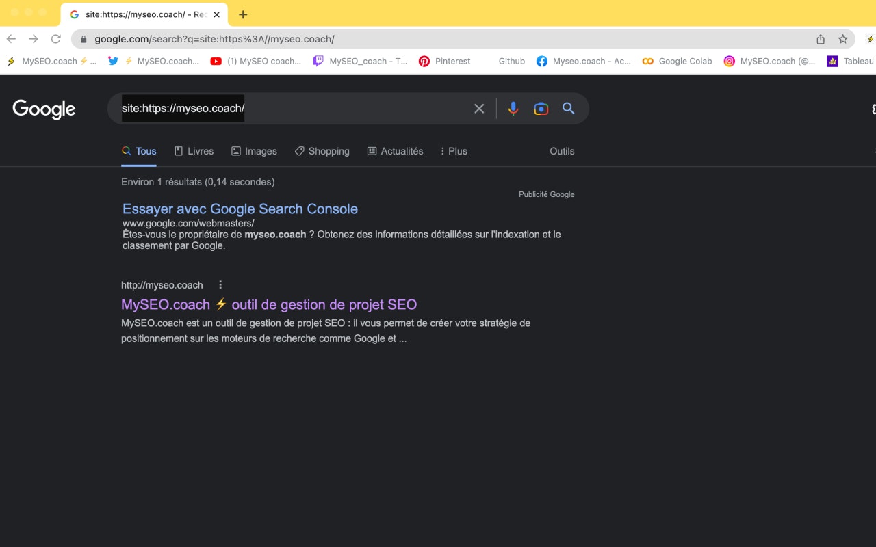
Task: Click Environ 1 résultats stats text
Action: click(198, 182)
